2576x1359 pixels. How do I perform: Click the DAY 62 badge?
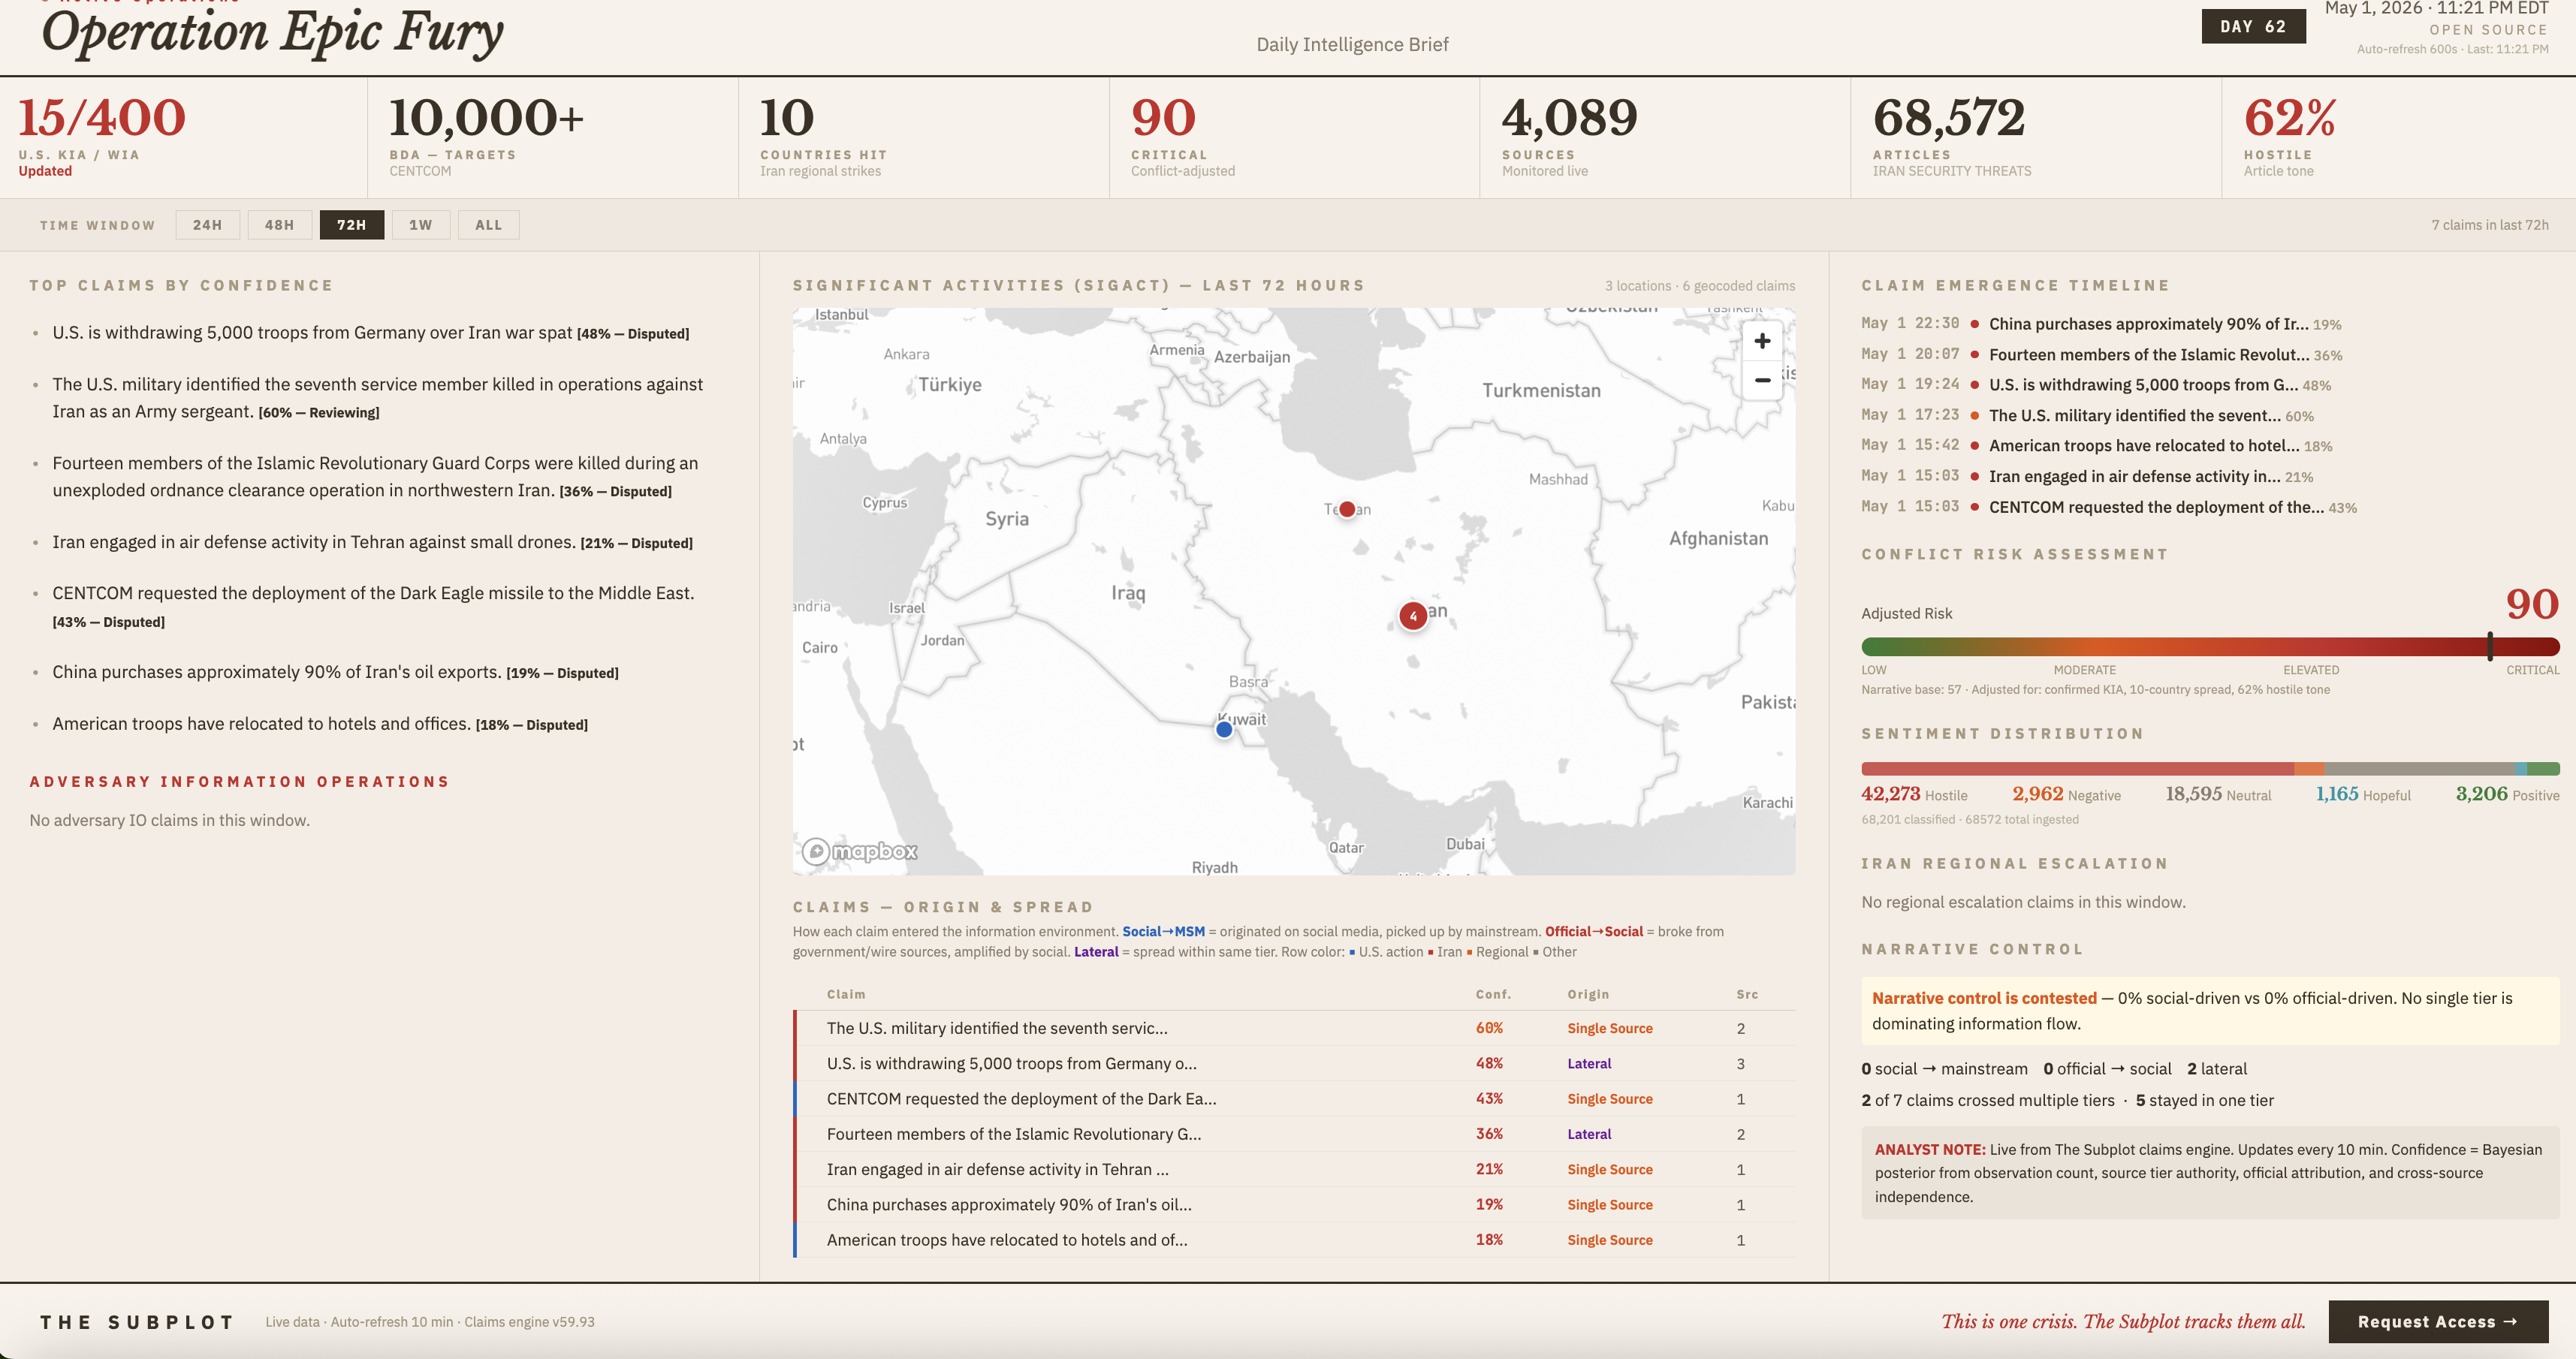click(x=2253, y=27)
